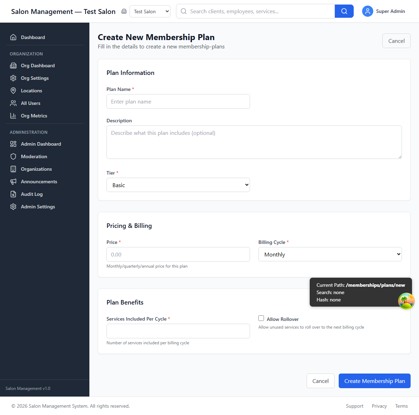Open the Test Salon selector
This screenshot has height=415, width=419.
(x=150, y=11)
